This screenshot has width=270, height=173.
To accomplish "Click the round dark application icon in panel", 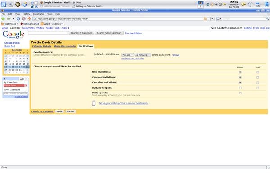I will click(18, 4).
